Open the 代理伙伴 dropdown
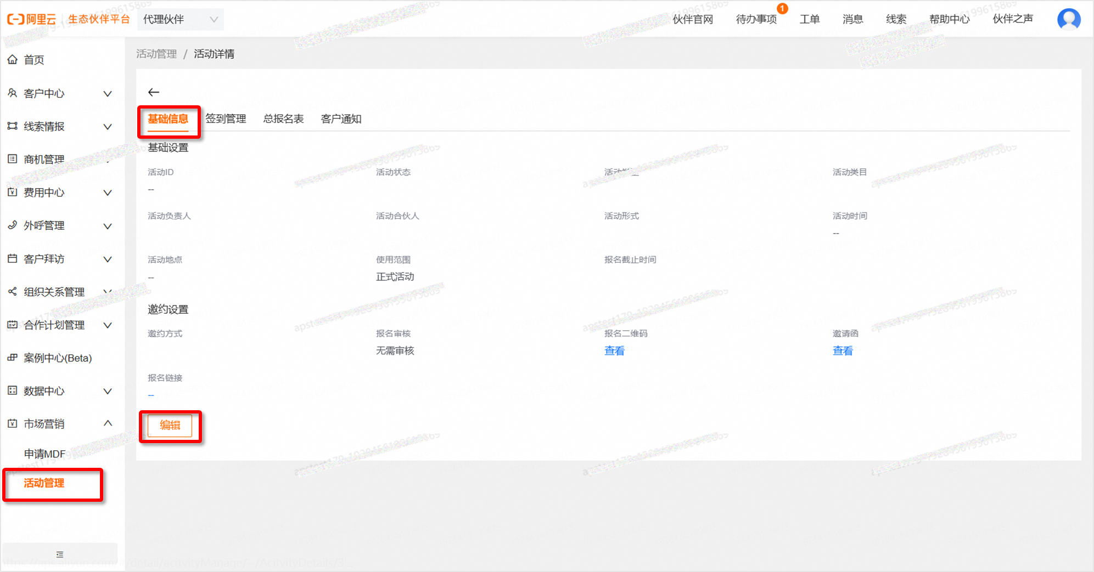Viewport: 1094px width, 572px height. 180,19
